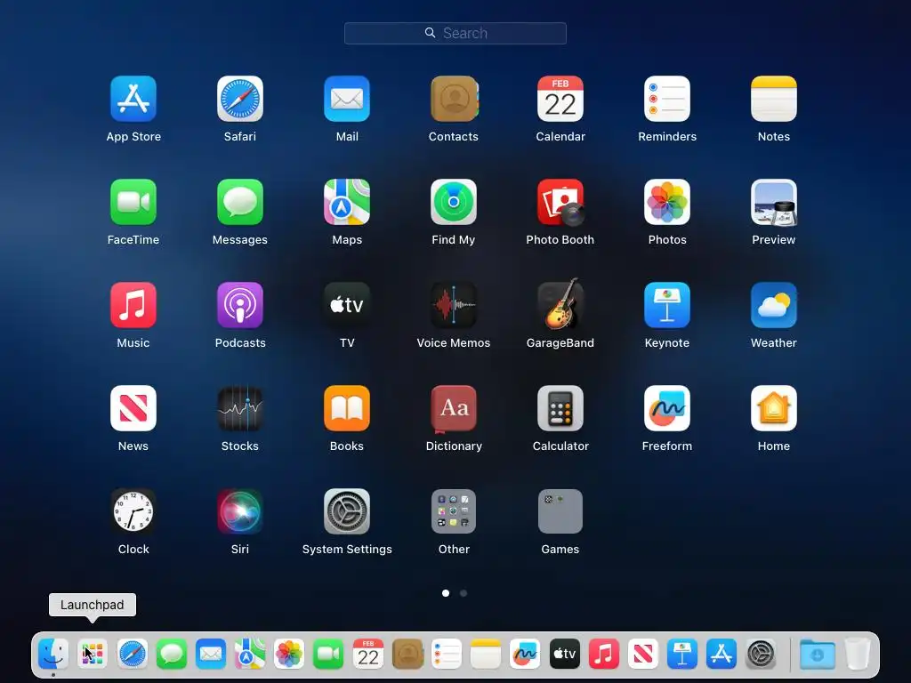This screenshot has width=911, height=683.
Task: Open the Home app
Action: 774,408
